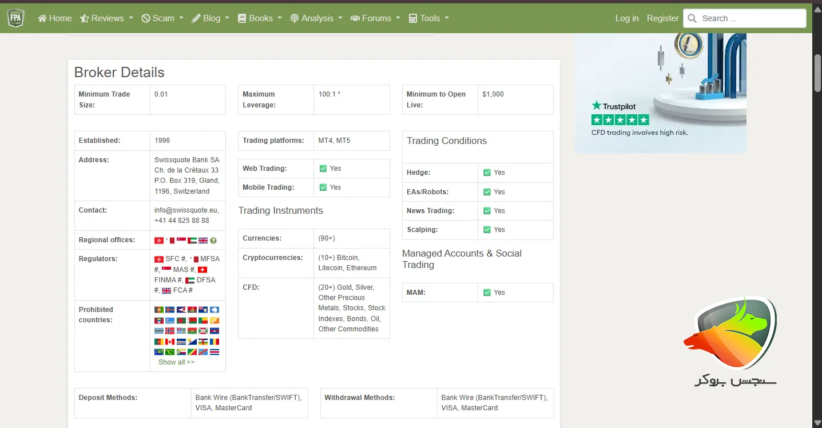Viewport: 822px width, 428px height.
Task: Click the FPA shield logo
Action: (15, 18)
